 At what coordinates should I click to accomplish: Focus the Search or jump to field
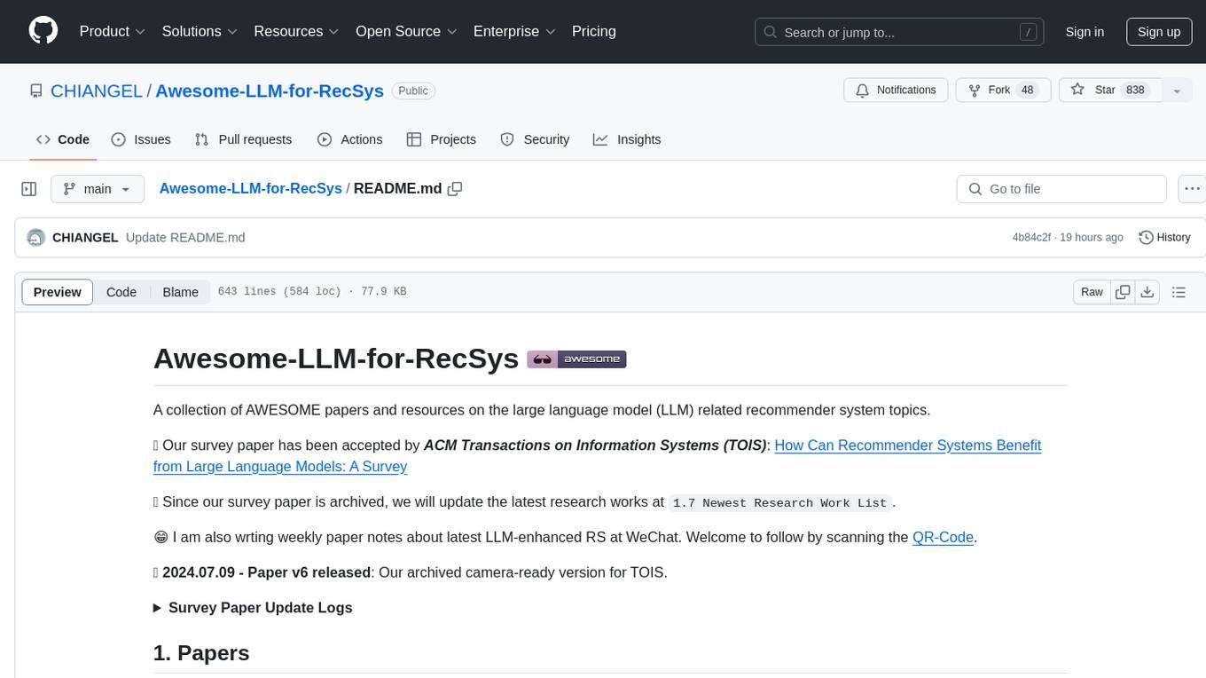coord(899,32)
